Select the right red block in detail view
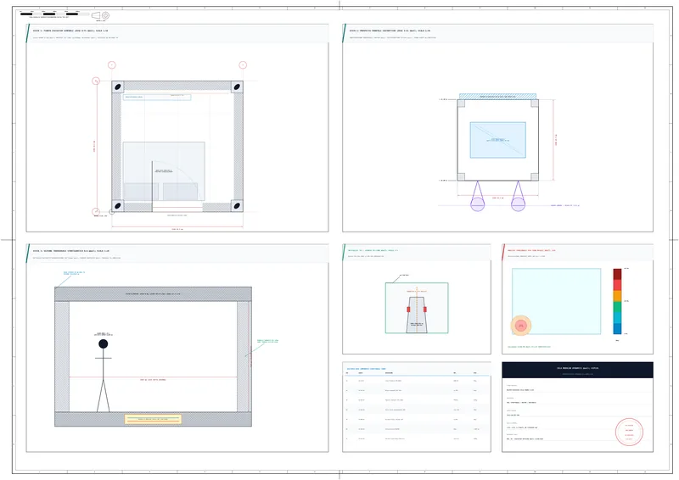679x480 pixels. [425, 310]
